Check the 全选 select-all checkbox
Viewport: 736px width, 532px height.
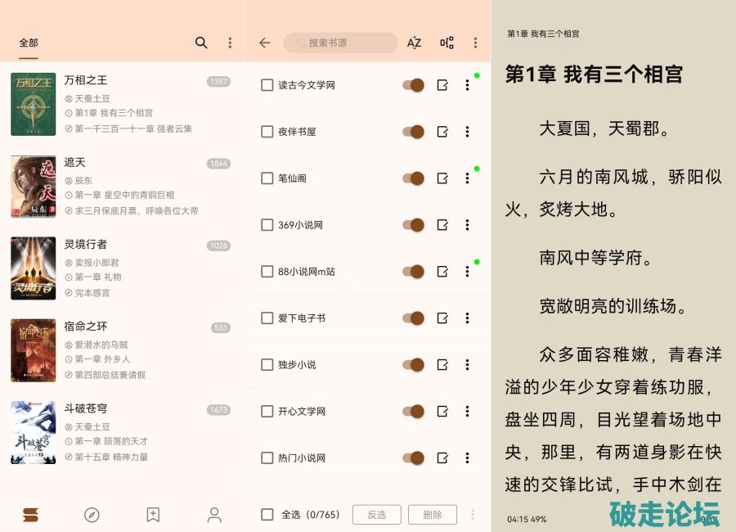[x=267, y=515]
